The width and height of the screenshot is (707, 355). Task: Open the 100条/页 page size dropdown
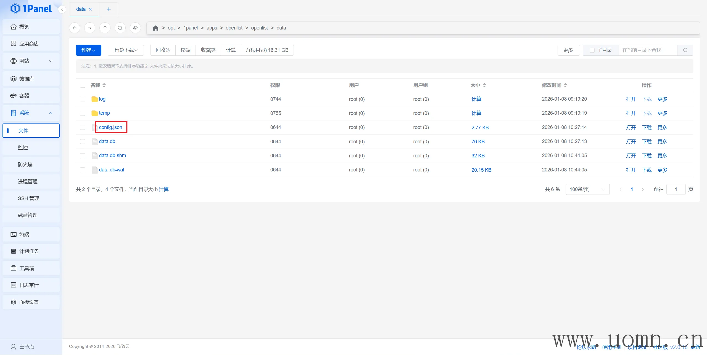pos(587,189)
